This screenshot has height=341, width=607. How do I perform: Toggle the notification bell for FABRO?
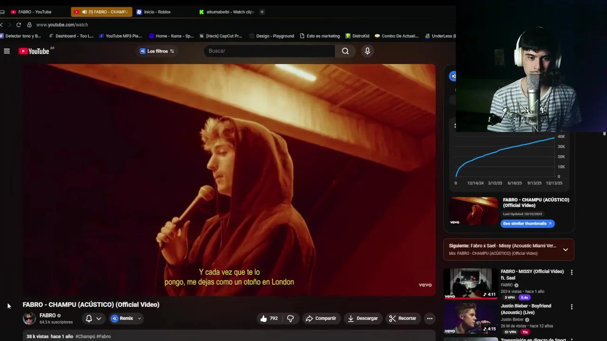click(x=89, y=318)
